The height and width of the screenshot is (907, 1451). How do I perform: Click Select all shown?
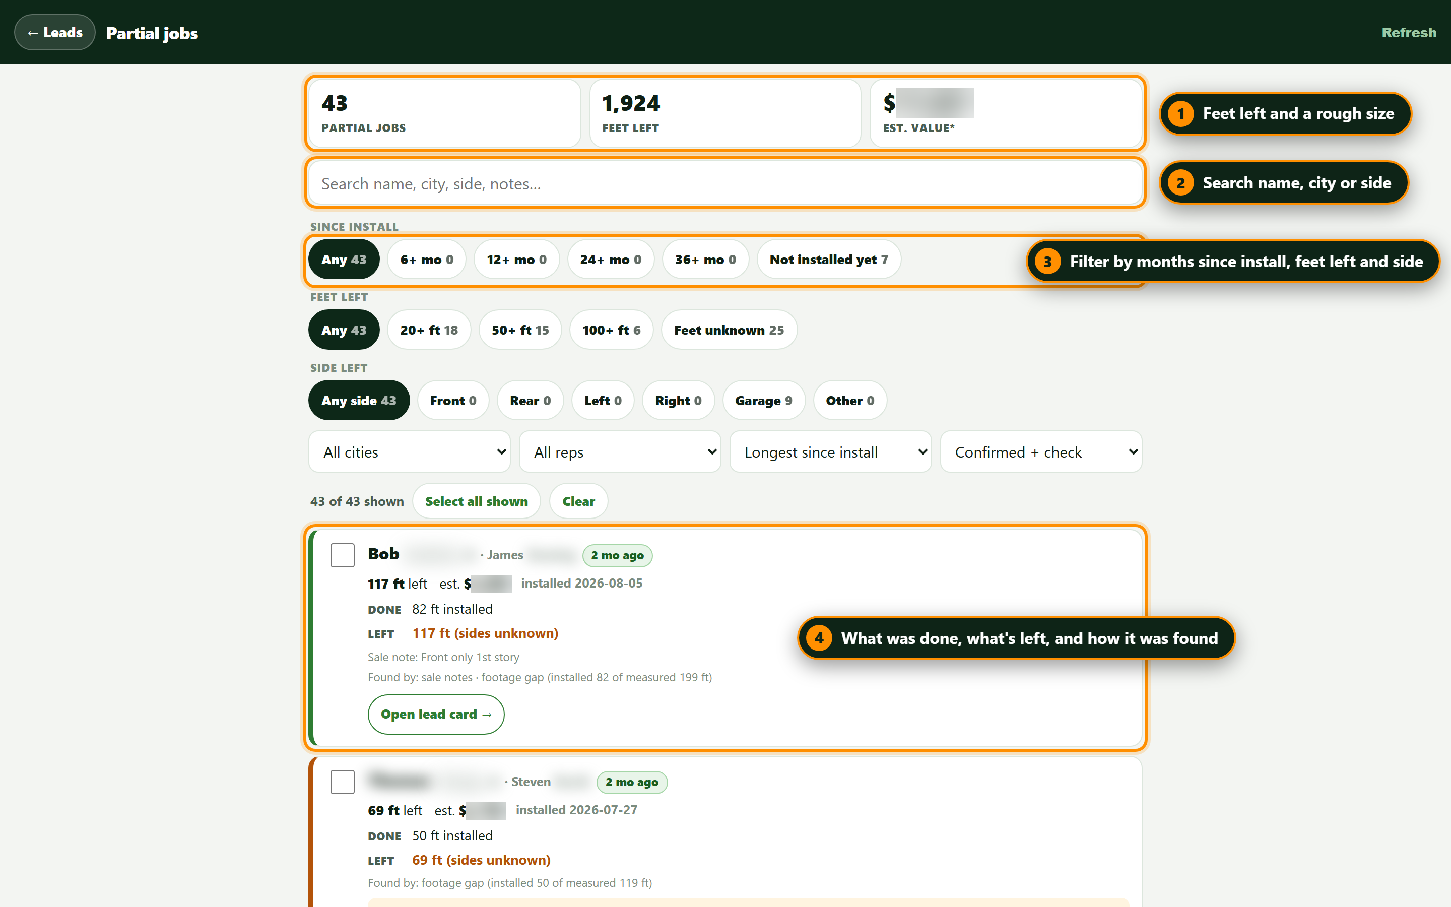476,501
